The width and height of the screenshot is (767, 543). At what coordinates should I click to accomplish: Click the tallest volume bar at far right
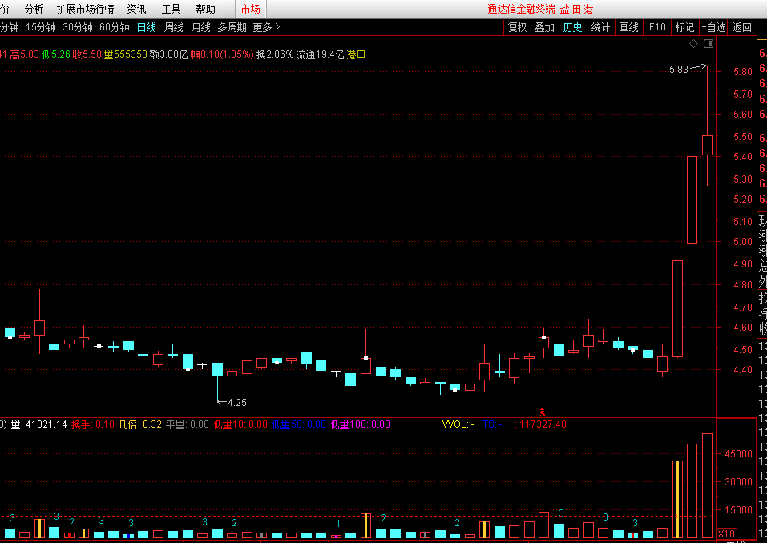(x=708, y=485)
